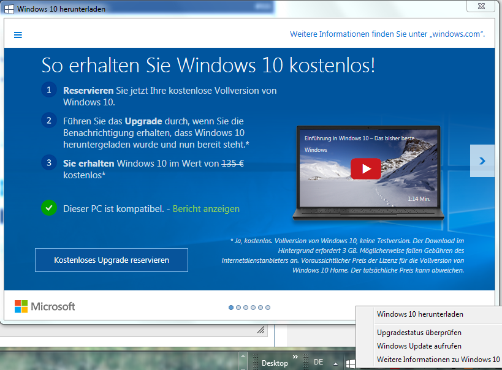Close the Windows 10 herunterladen window
The width and height of the screenshot is (502, 370).
tap(481, 6)
